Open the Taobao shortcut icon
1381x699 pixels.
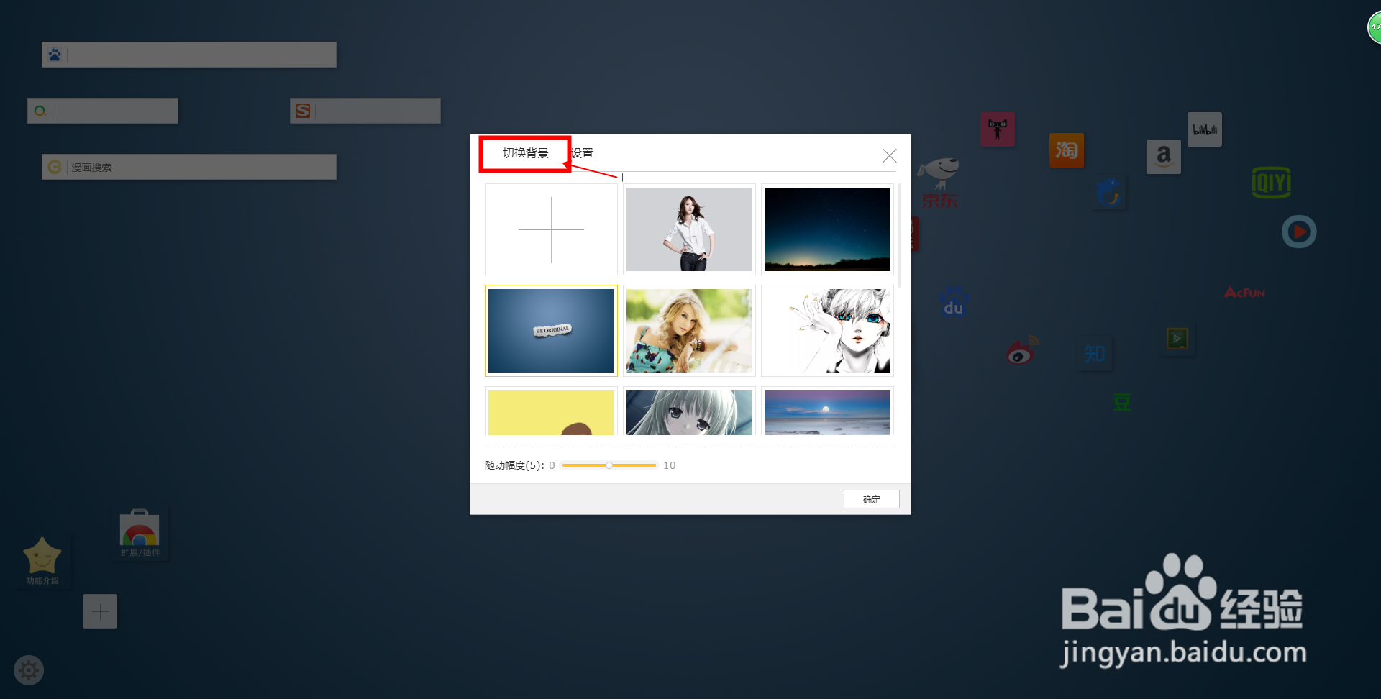[1067, 150]
